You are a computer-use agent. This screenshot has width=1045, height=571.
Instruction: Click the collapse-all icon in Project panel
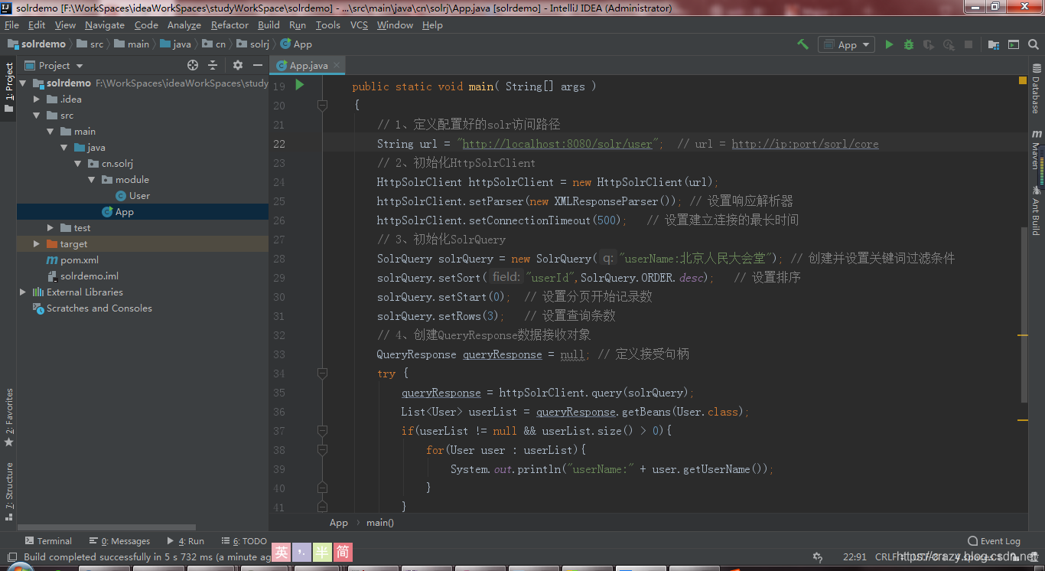pos(212,65)
